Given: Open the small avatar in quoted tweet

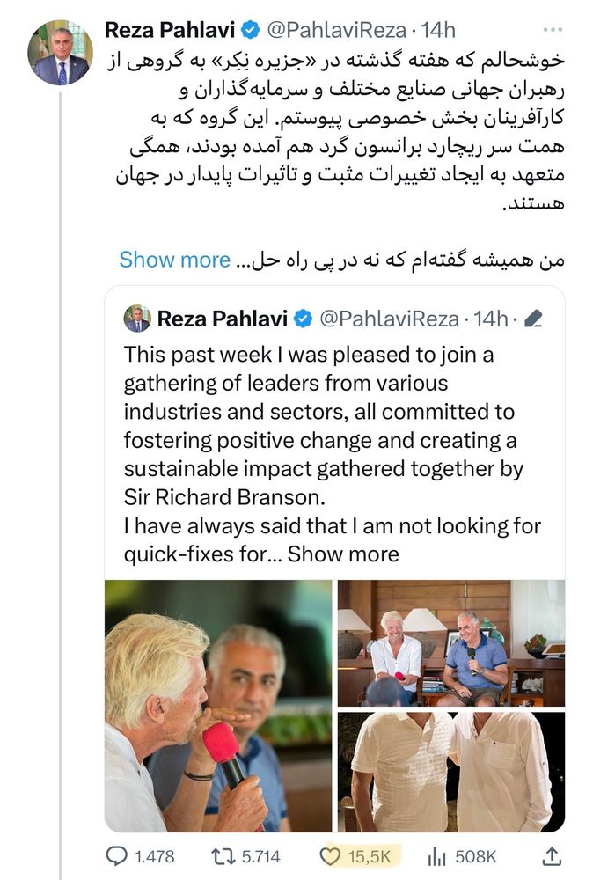Looking at the screenshot, I should click(x=137, y=319).
